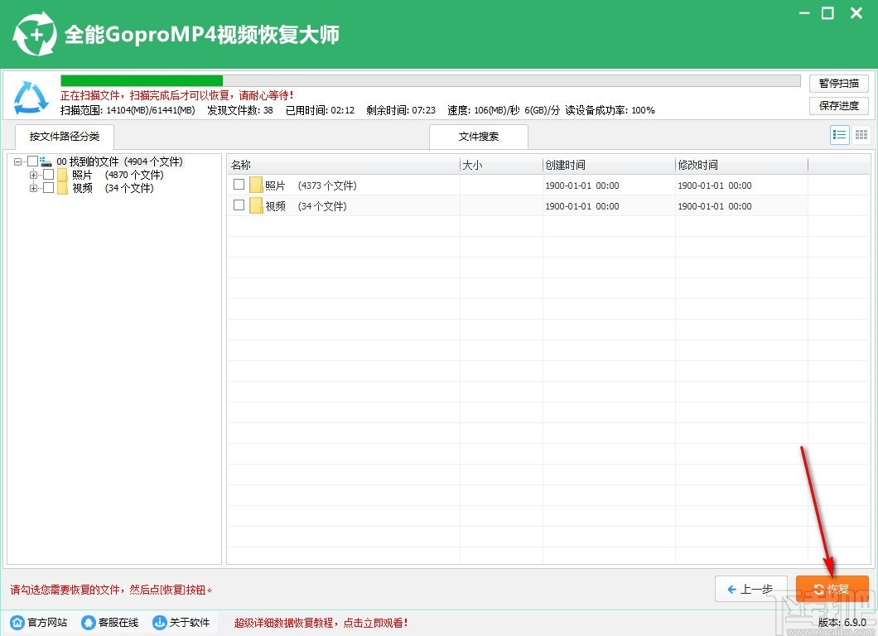The width and height of the screenshot is (878, 636).
Task: Click the 客服在线 chat icon
Action: point(89,622)
